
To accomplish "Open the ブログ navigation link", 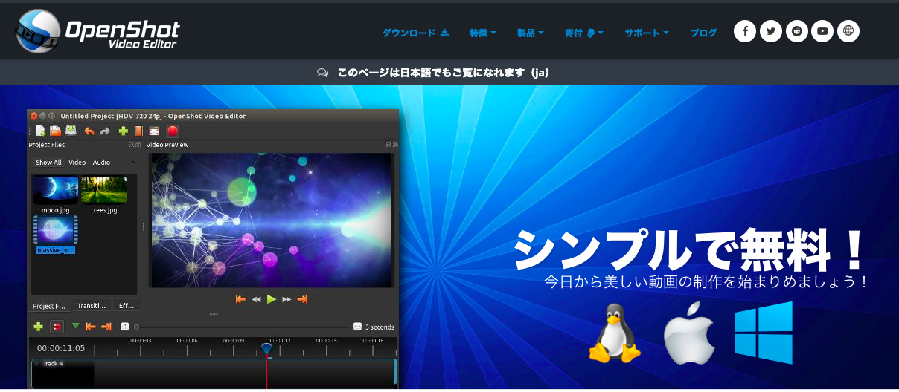I will 703,33.
